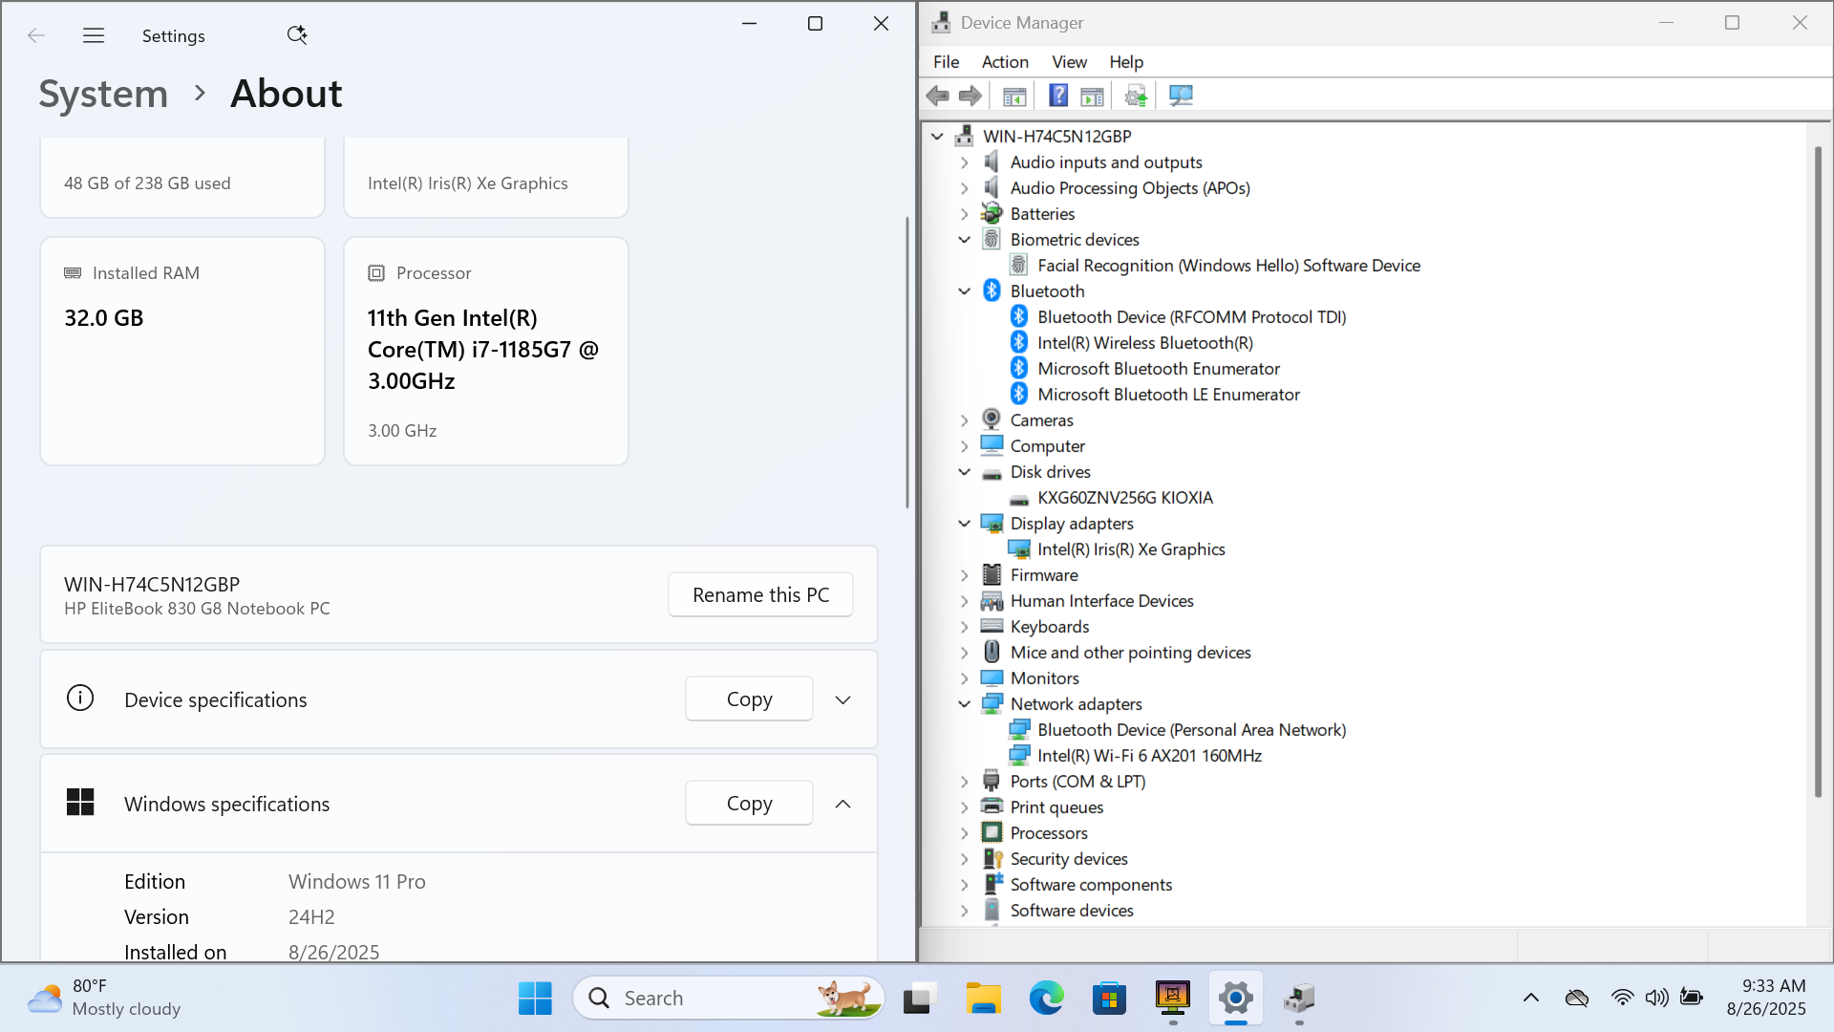Click the Settings gear icon on taskbar
This screenshot has width=1834, height=1032.
[x=1235, y=998]
